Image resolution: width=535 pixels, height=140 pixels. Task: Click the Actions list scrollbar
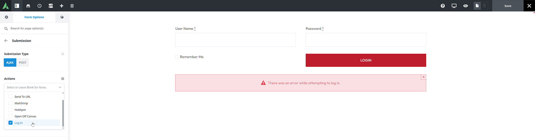[63, 113]
